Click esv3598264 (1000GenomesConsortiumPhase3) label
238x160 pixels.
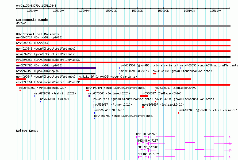click(48, 82)
